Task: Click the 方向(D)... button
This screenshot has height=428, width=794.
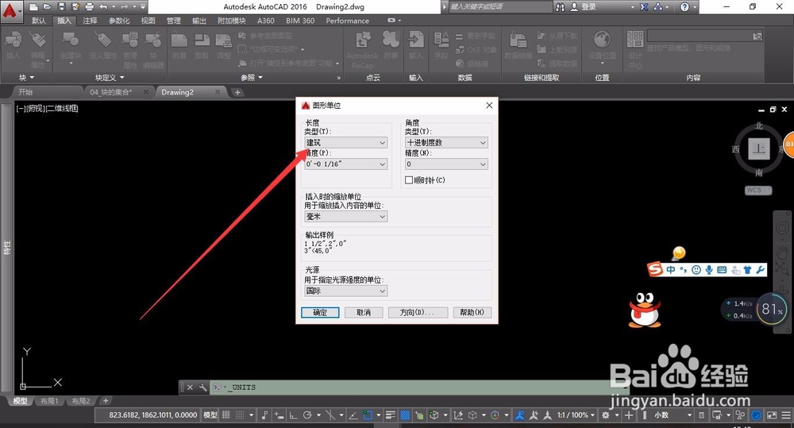Action: coord(418,313)
